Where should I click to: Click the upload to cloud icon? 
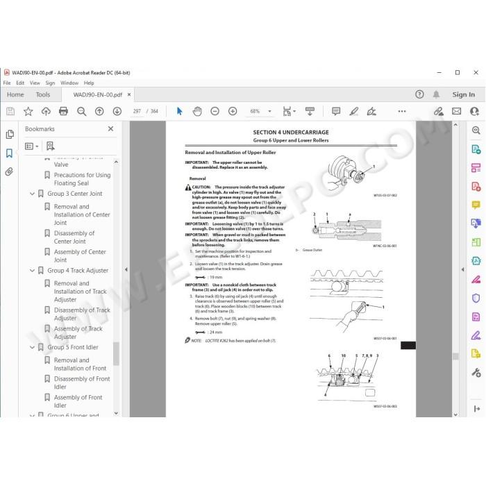point(46,111)
